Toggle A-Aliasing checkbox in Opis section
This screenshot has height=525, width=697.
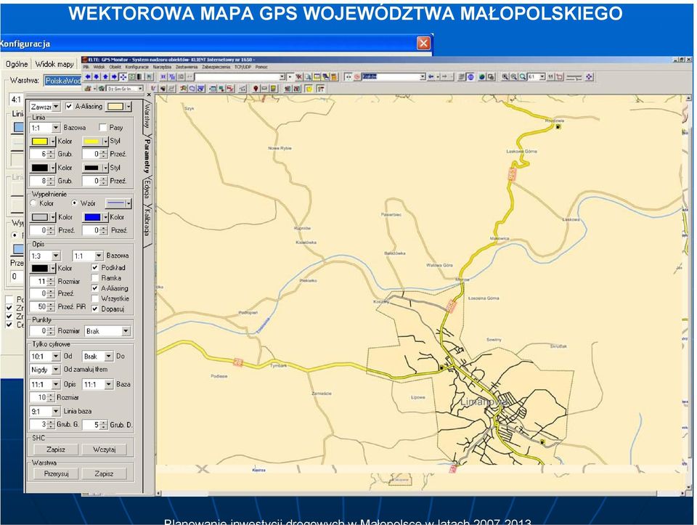pyautogui.click(x=94, y=288)
